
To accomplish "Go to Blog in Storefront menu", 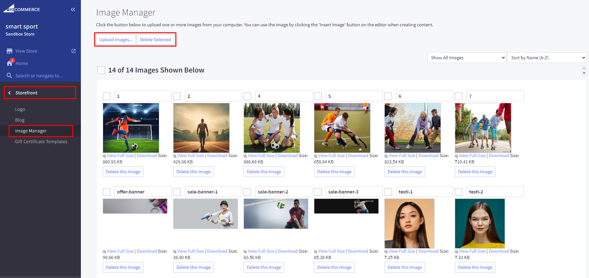I will 20,120.
